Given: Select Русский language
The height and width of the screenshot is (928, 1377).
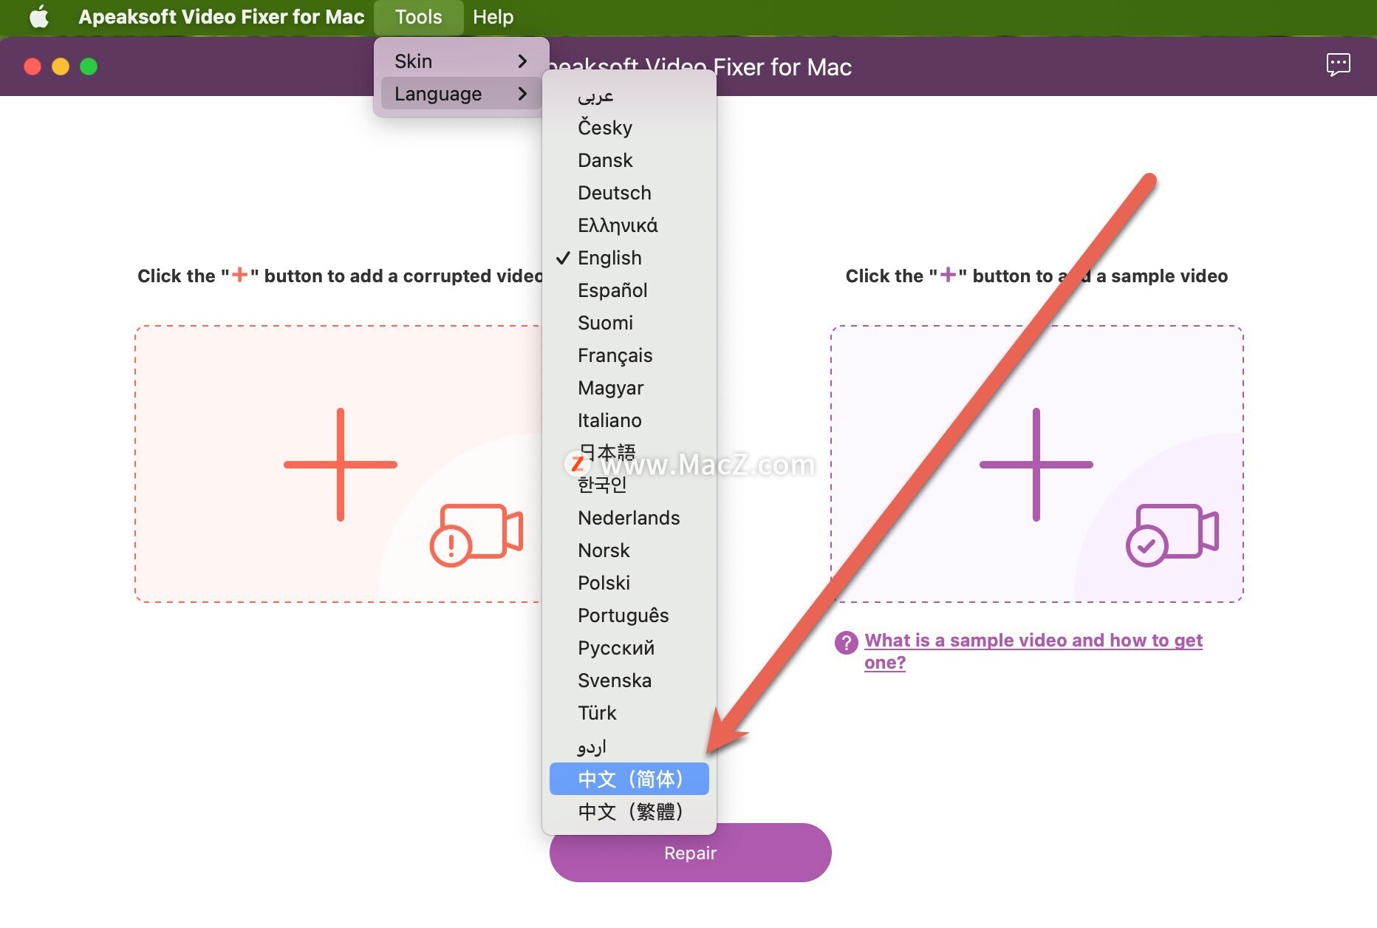Looking at the screenshot, I should tap(629, 648).
